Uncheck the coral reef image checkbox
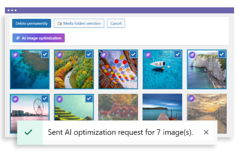 tap(45, 54)
